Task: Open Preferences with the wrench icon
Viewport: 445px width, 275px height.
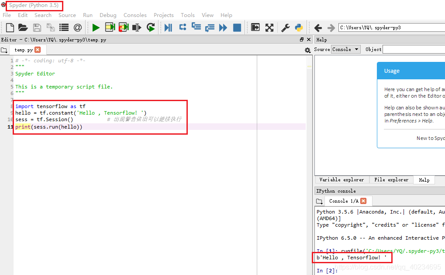Action: (x=285, y=27)
